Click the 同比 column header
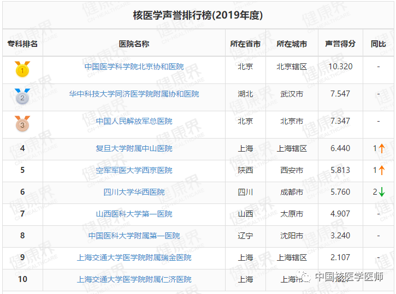The height and width of the screenshot is (294, 396). 379,44
